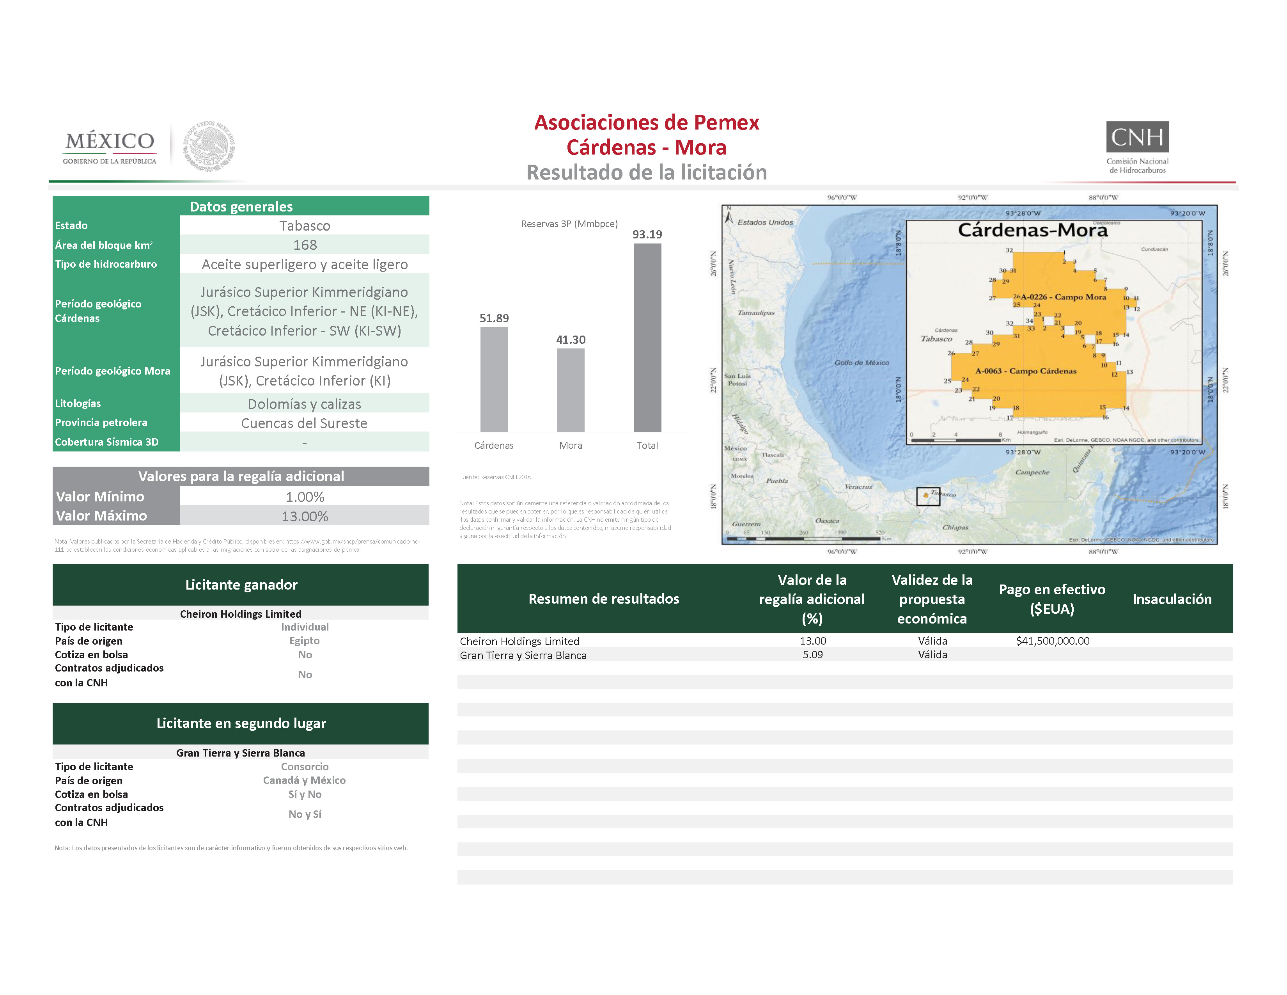The height and width of the screenshot is (995, 1287).
Task: Select the subtitle 'Resultado de la licitación'
Action: [647, 173]
